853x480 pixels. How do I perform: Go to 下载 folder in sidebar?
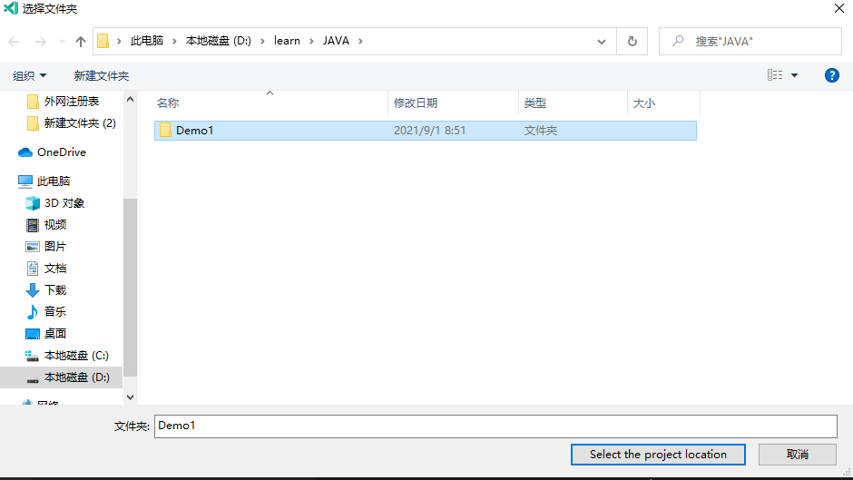[55, 290]
